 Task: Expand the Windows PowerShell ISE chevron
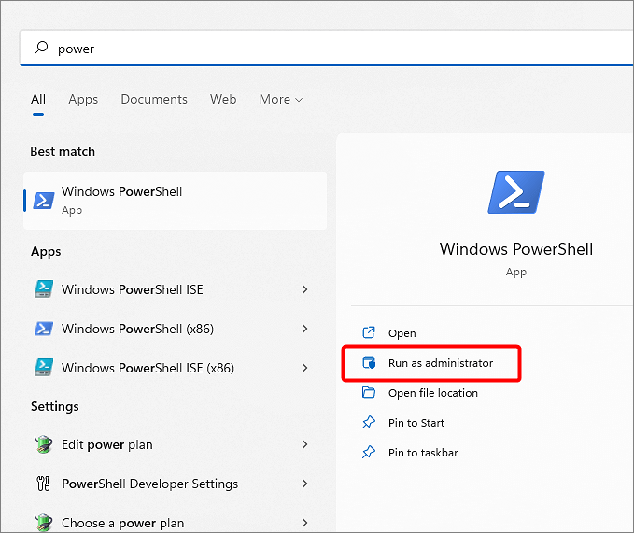tap(305, 289)
